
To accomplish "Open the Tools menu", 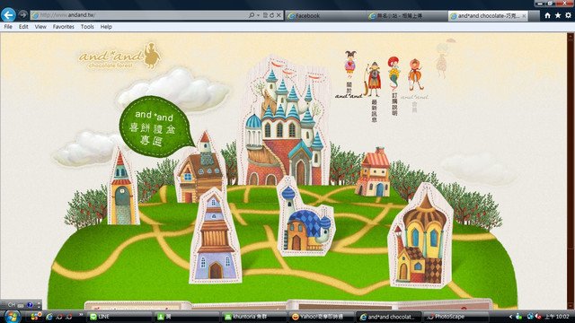I will click(x=87, y=27).
